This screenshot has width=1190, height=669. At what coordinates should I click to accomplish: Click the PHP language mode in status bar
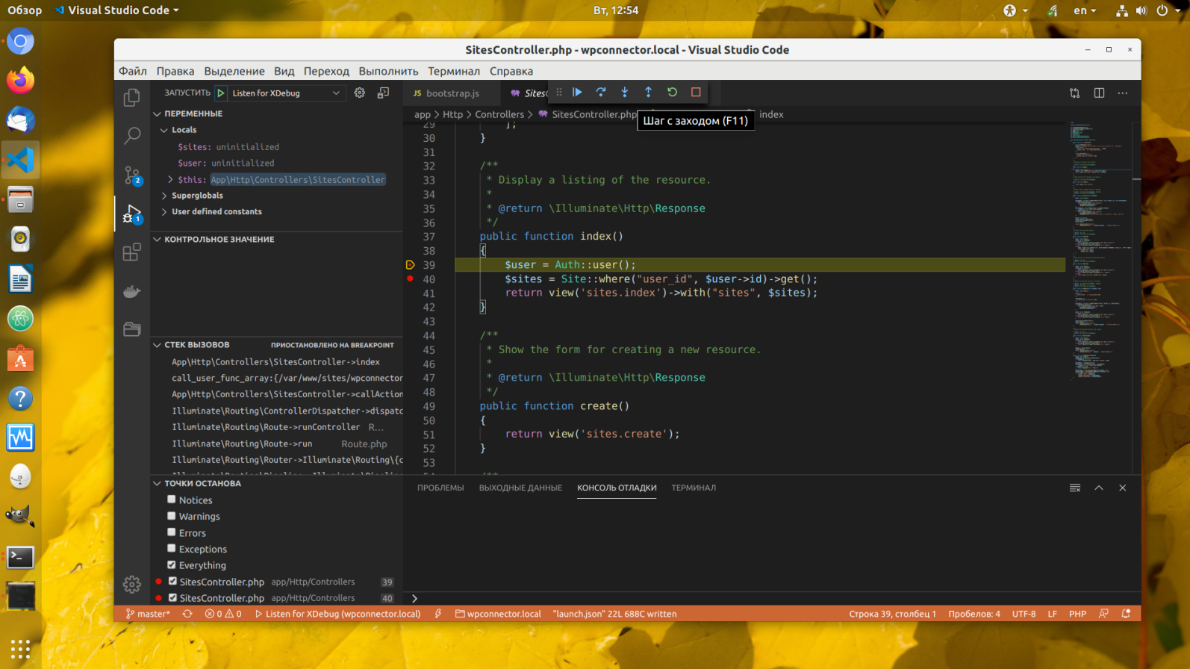click(x=1077, y=614)
